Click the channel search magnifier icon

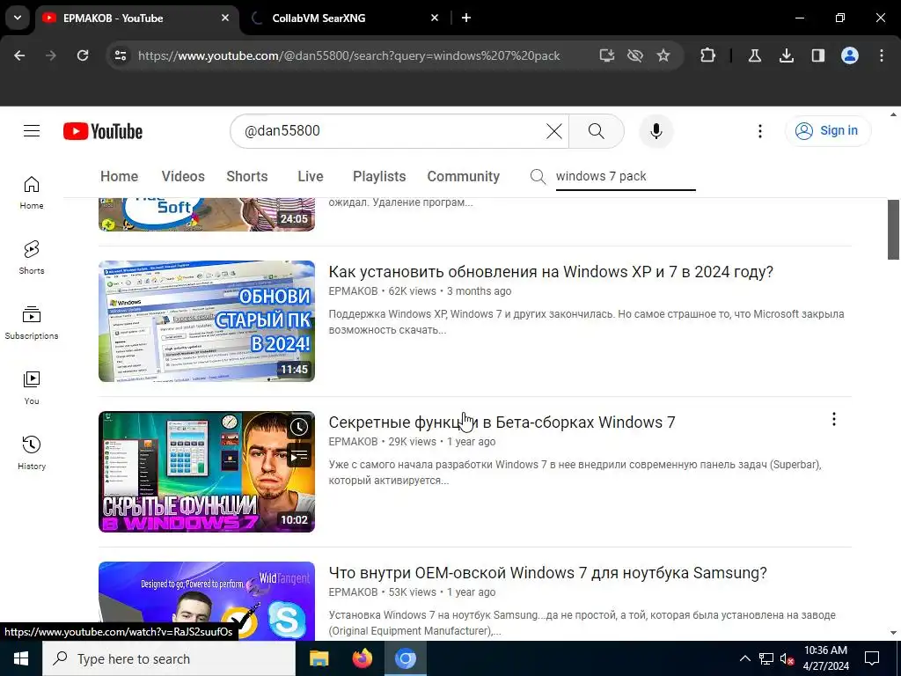(x=538, y=176)
